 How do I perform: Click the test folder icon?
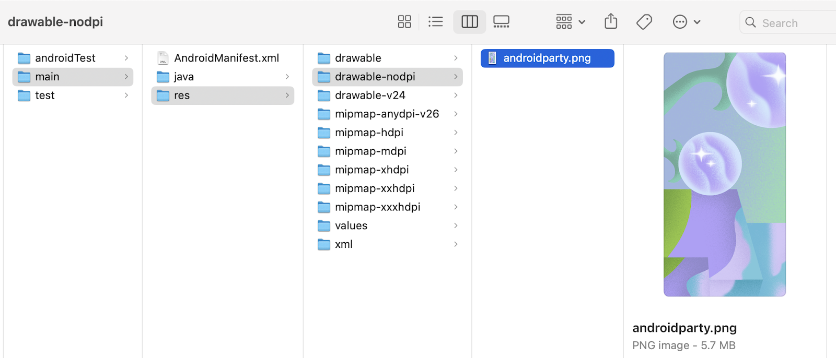click(24, 96)
